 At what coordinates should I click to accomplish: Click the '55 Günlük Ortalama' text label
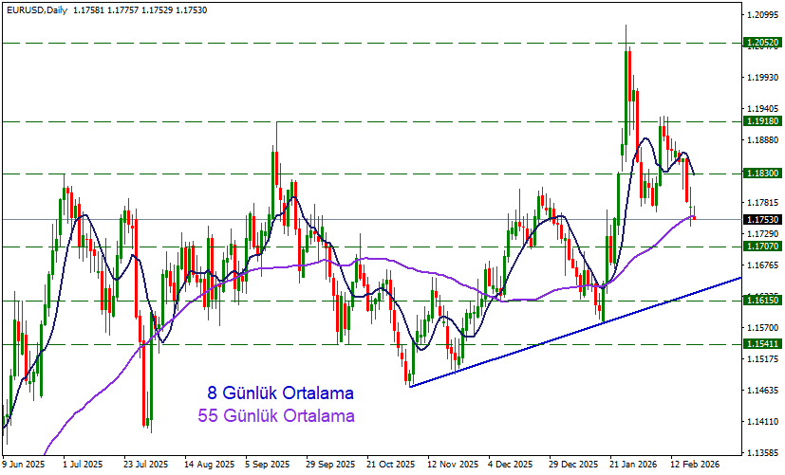pyautogui.click(x=276, y=415)
